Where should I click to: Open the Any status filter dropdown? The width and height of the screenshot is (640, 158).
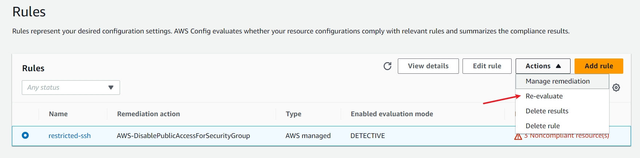click(x=71, y=88)
